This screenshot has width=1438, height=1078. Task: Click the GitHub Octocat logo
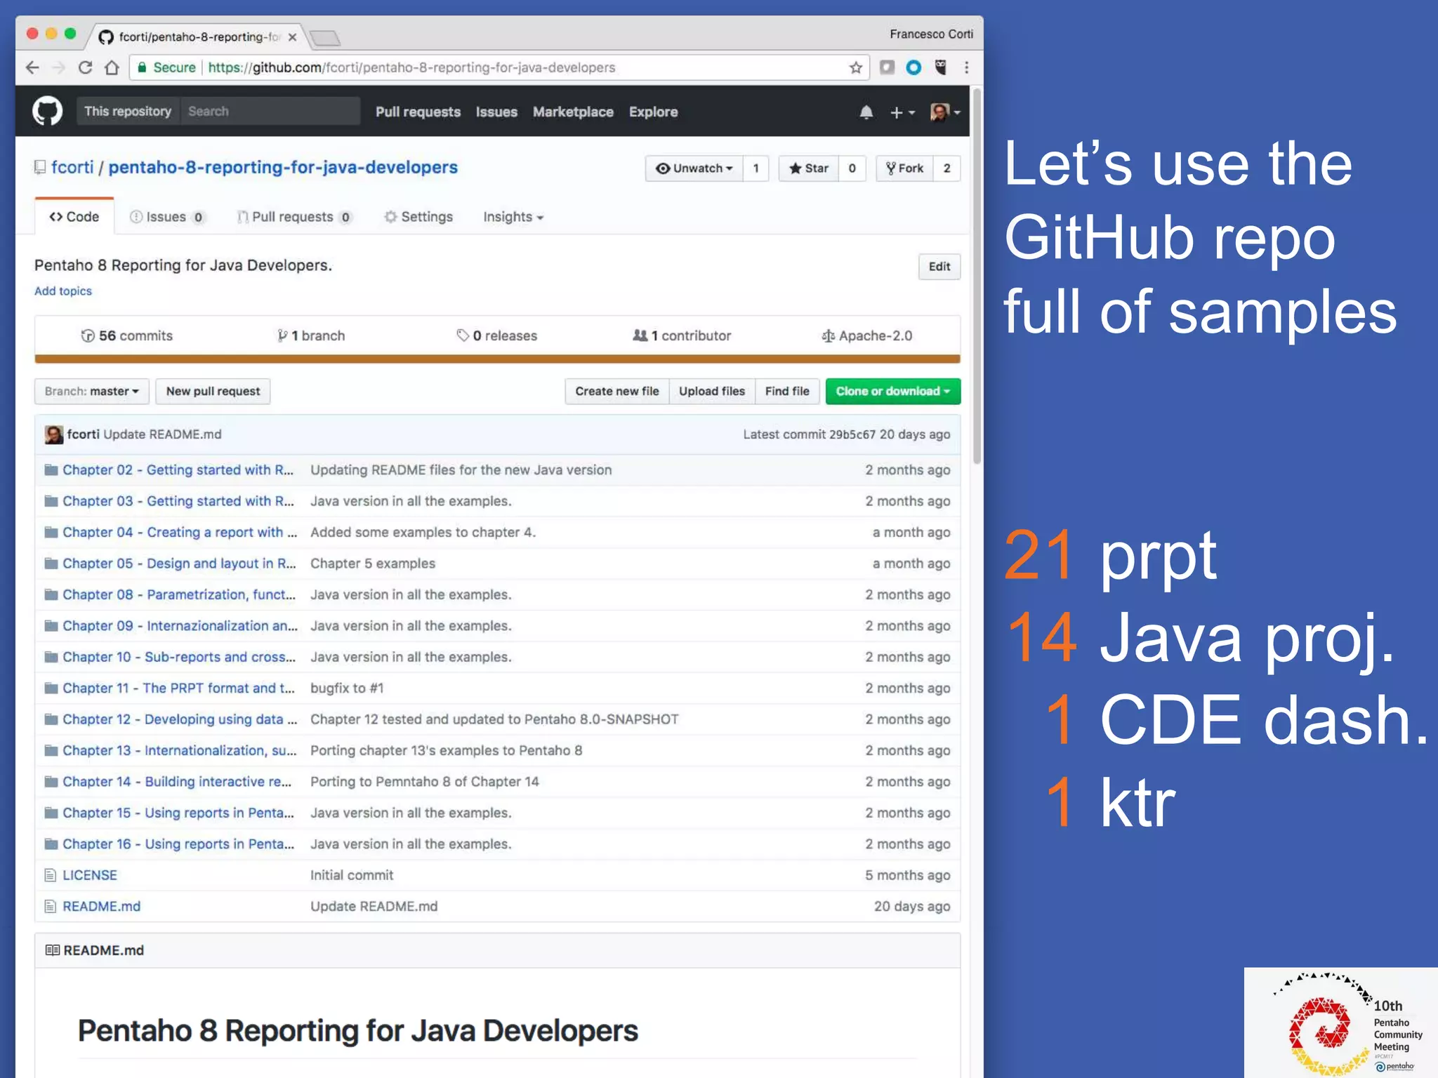(x=47, y=112)
